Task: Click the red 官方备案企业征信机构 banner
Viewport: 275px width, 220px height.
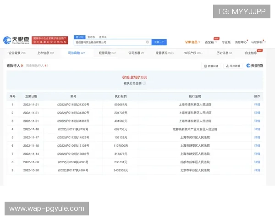Action: [50, 40]
